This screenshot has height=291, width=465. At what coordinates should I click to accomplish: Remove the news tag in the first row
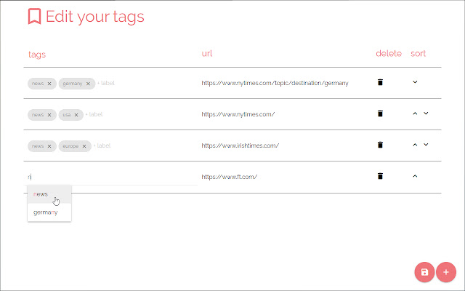click(49, 84)
